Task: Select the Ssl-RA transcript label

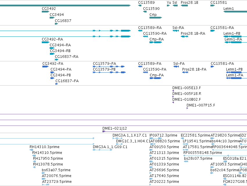Action: 178,28
